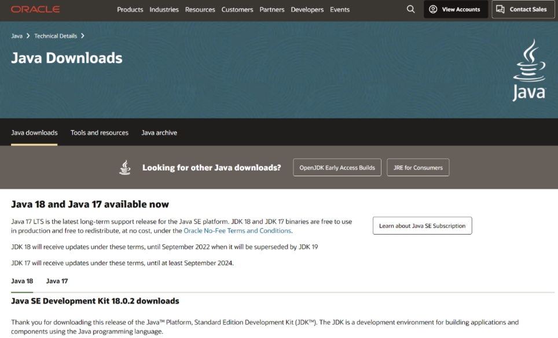Screen dimensions: 558x338
Task: Click small Java cup icon in banner
Action: (x=125, y=168)
